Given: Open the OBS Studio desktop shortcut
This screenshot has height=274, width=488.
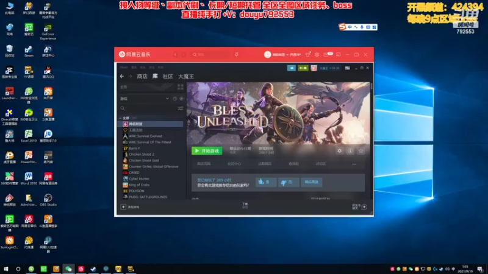Looking at the screenshot, I should point(48,200).
